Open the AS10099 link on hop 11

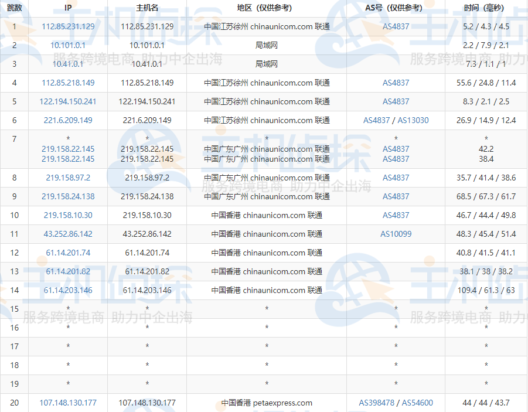click(396, 234)
